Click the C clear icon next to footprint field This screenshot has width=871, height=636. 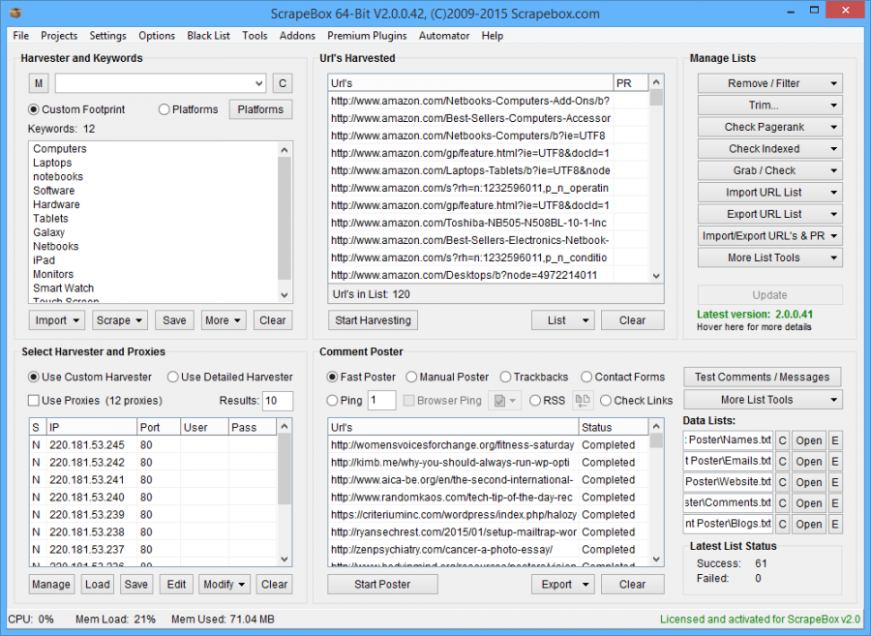(x=282, y=83)
